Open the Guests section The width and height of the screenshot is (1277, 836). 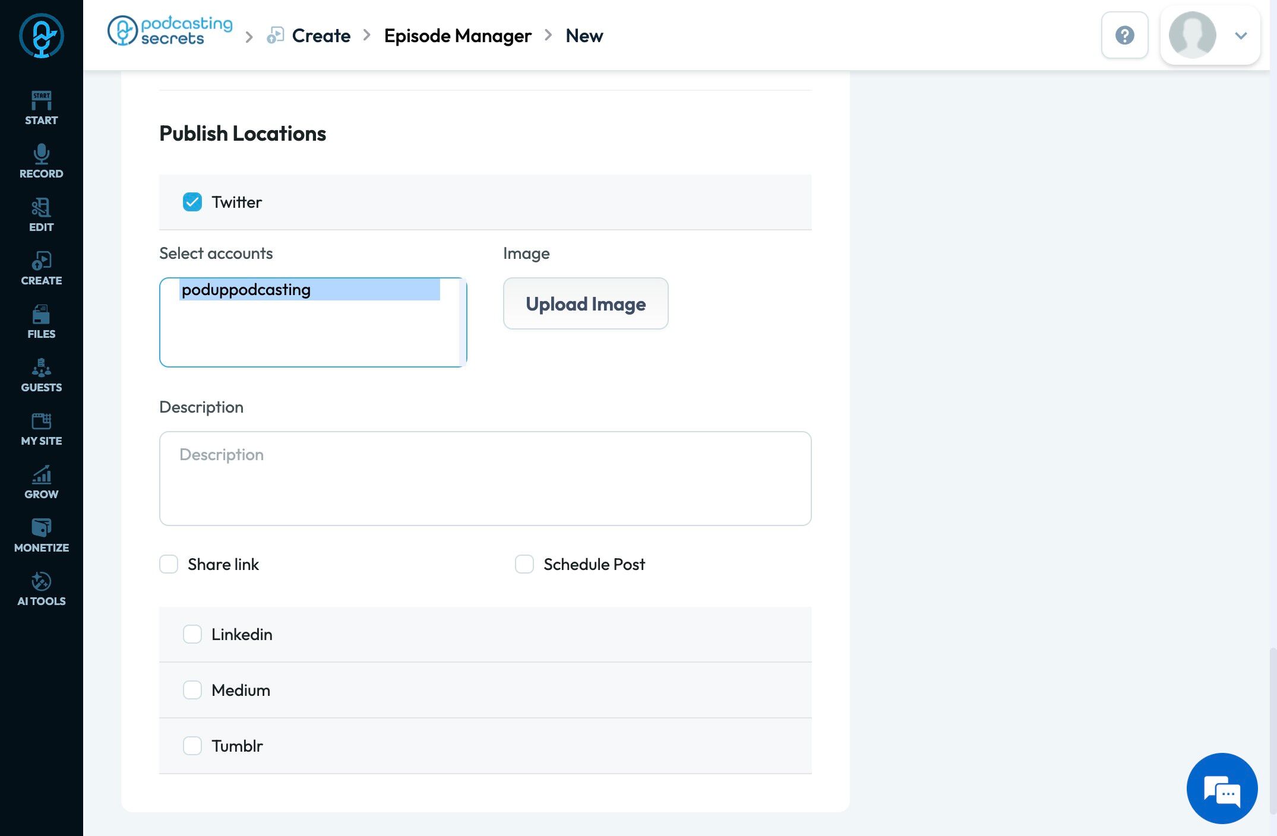pos(41,375)
